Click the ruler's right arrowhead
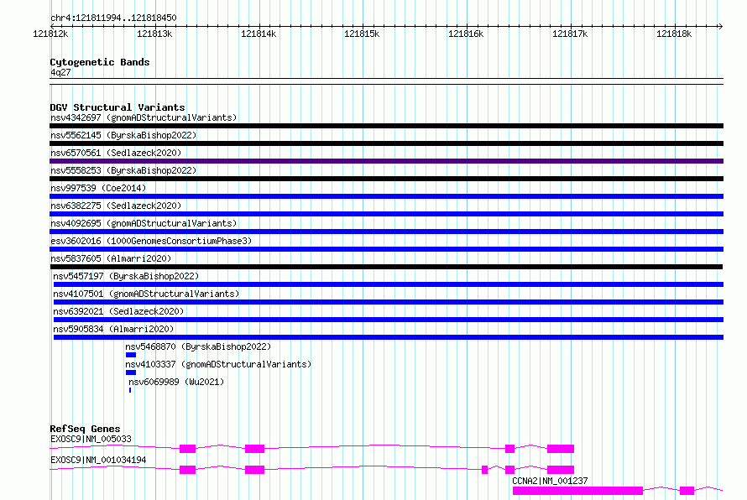Image resolution: width=747 pixels, height=500 pixels. (721, 26)
